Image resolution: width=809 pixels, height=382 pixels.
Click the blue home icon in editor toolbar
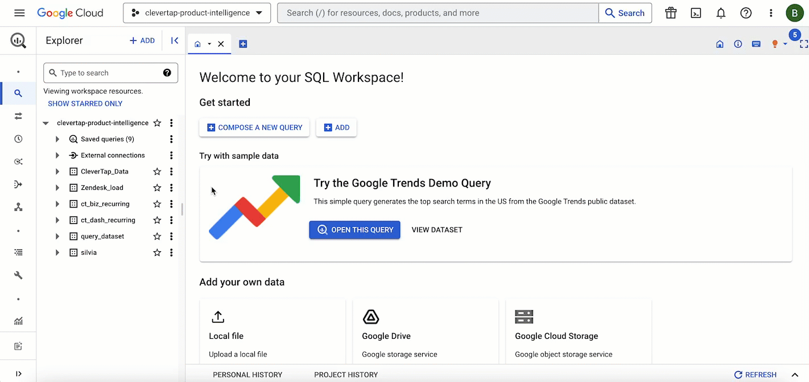720,44
